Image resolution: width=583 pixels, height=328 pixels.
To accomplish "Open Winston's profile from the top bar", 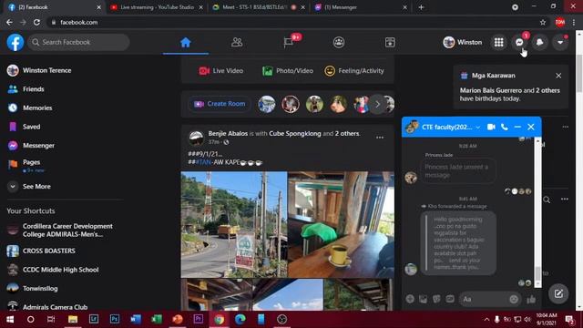I will [x=463, y=43].
